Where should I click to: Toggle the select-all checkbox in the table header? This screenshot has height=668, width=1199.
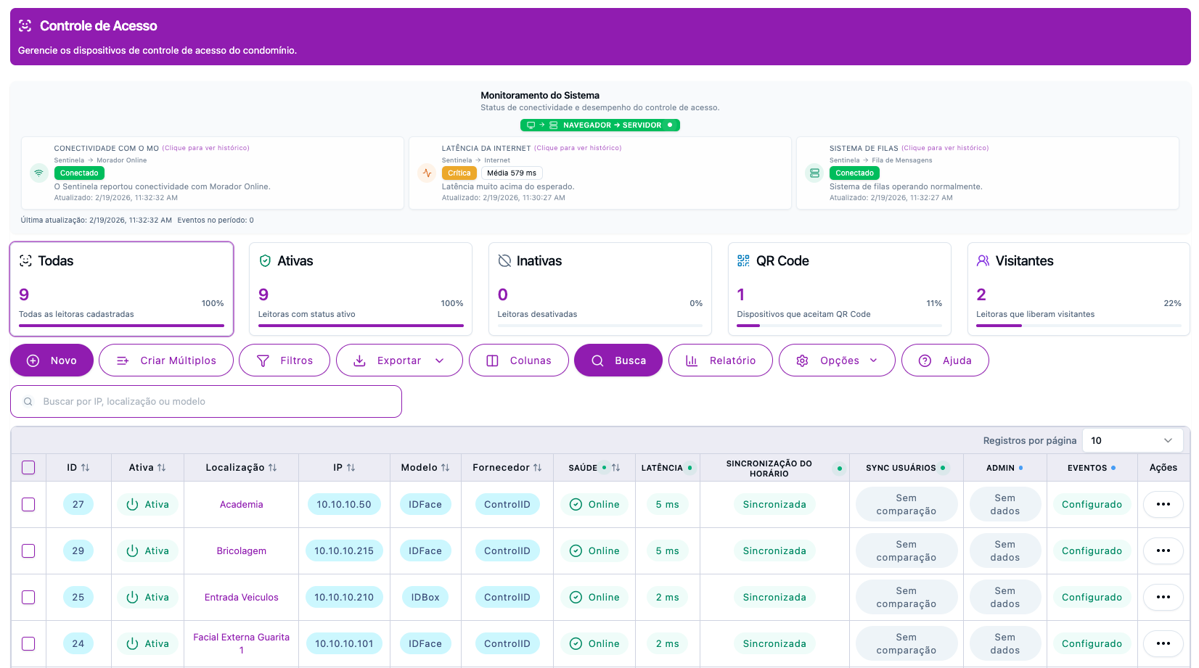coord(28,468)
